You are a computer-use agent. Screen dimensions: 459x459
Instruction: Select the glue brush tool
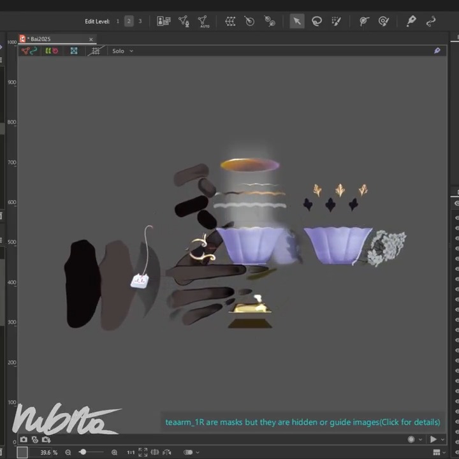pos(383,21)
